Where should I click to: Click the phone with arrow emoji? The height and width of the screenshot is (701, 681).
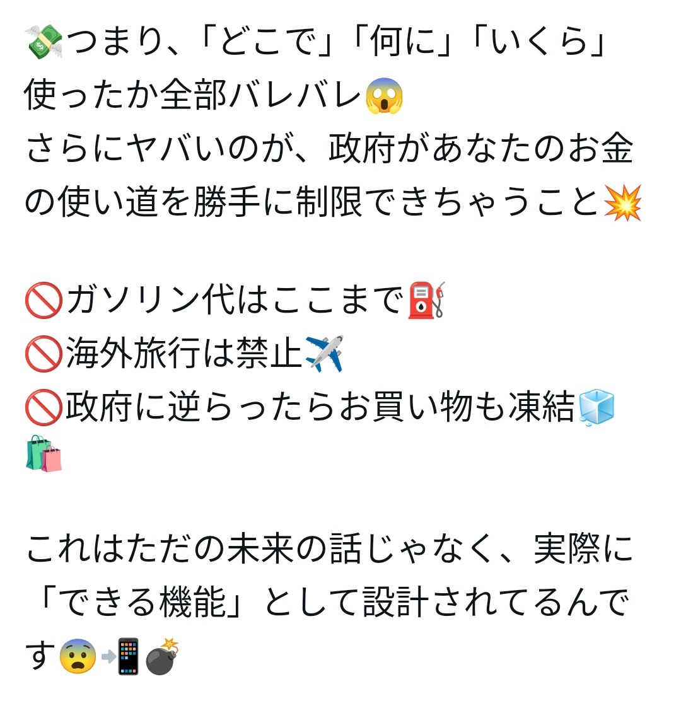pyautogui.click(x=120, y=656)
